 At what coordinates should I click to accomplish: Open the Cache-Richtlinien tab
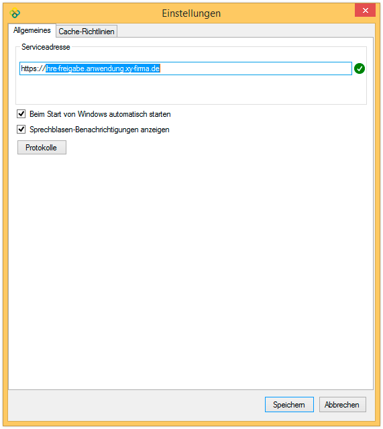tap(87, 31)
